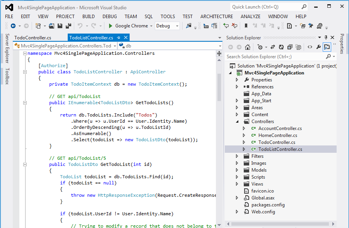349x228 pixels.
Task: Open the class navigation dropdown
Action: [115, 46]
